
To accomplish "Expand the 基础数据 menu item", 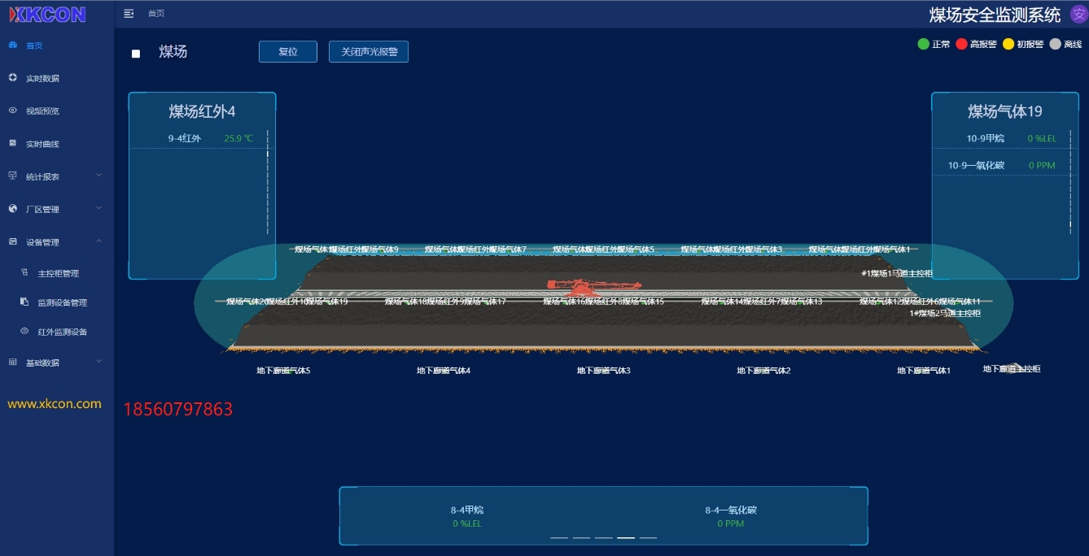I will coord(42,363).
